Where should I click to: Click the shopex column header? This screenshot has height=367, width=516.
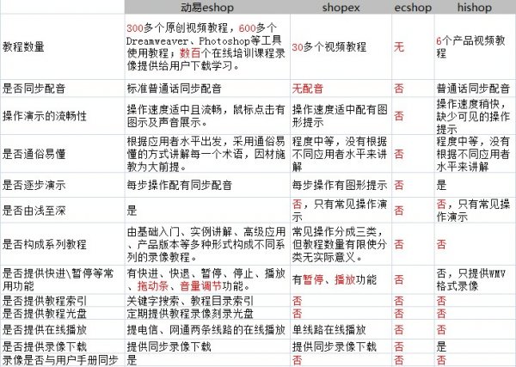click(341, 8)
